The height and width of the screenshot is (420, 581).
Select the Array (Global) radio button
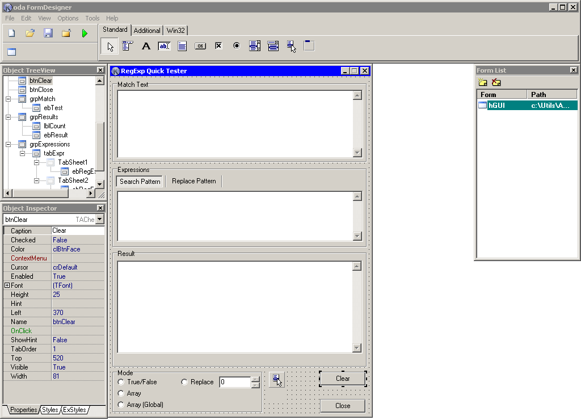click(x=121, y=405)
